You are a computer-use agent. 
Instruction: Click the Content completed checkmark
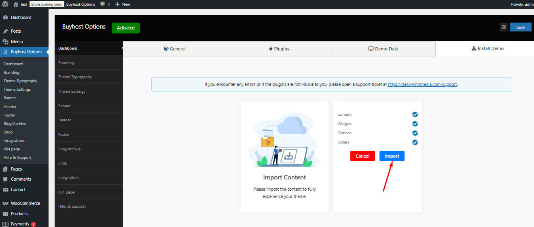(x=415, y=115)
